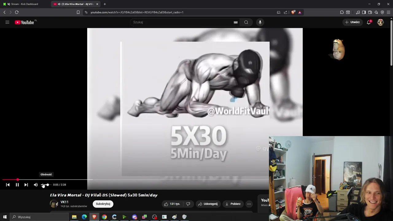Open the Windows Start menu
Viewport: 393px width, 221px height.
click(5, 217)
